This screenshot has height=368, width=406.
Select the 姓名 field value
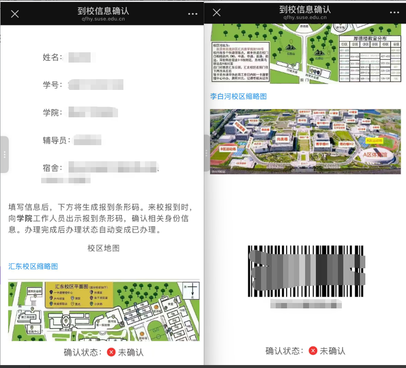click(x=80, y=57)
